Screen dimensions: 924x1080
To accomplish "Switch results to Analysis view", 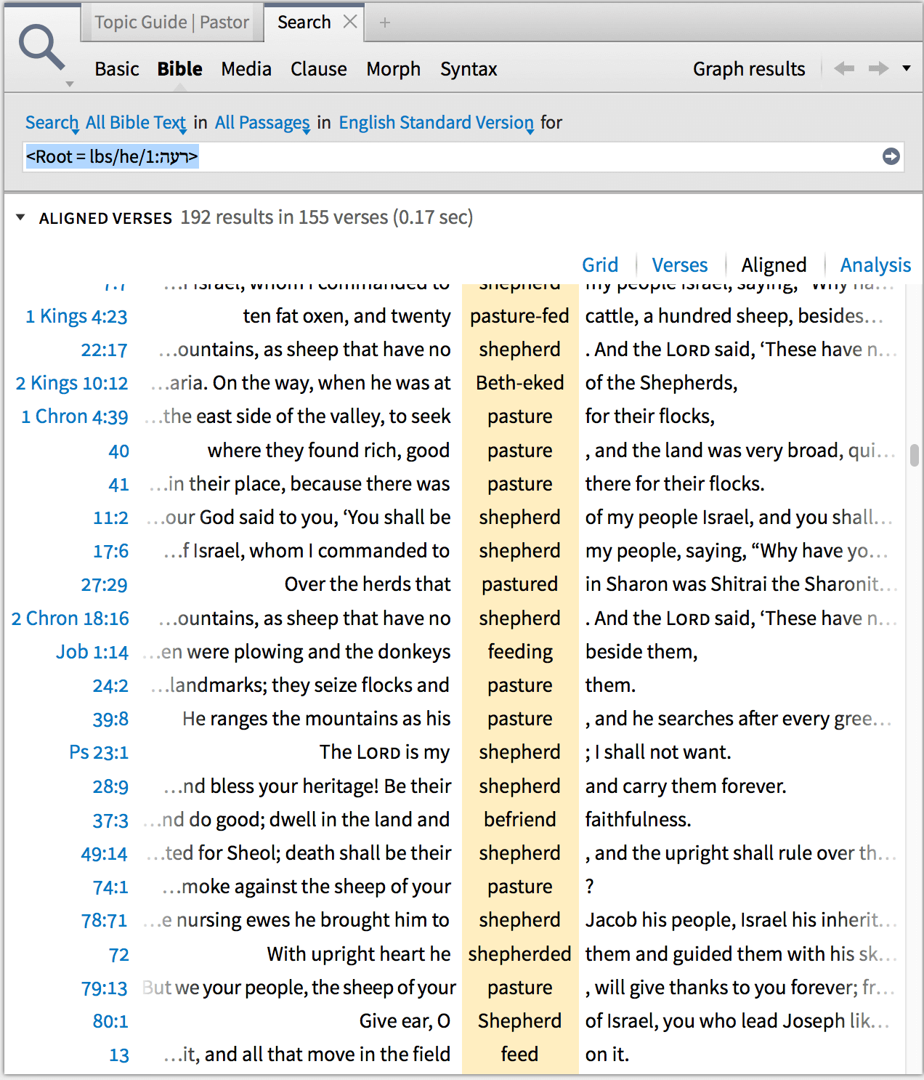I will tap(875, 265).
